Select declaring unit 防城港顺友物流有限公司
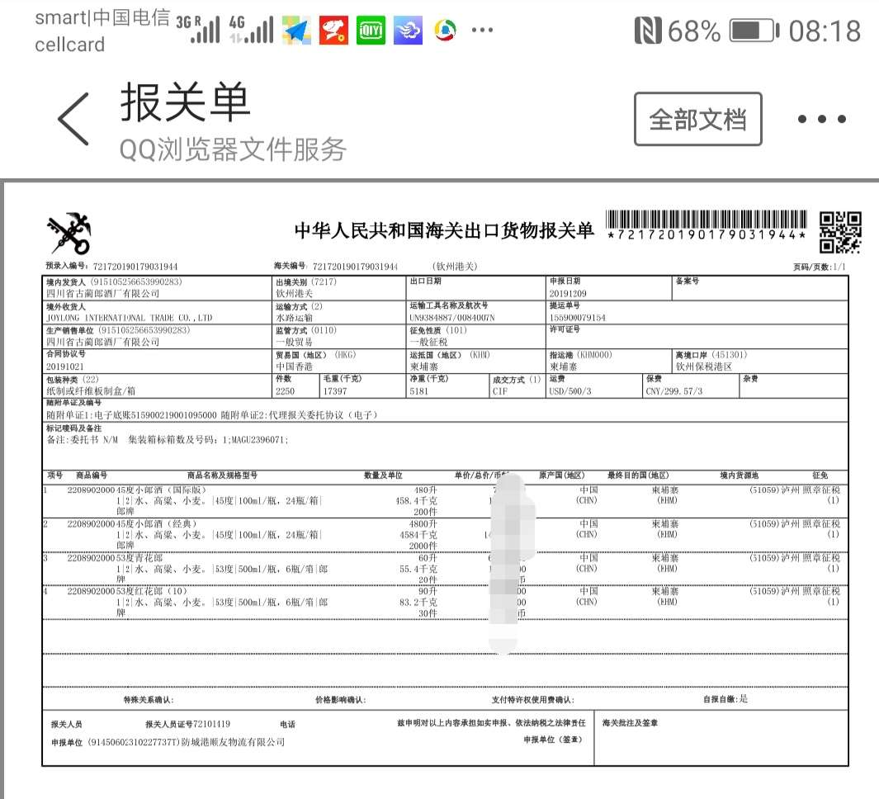 point(233,742)
